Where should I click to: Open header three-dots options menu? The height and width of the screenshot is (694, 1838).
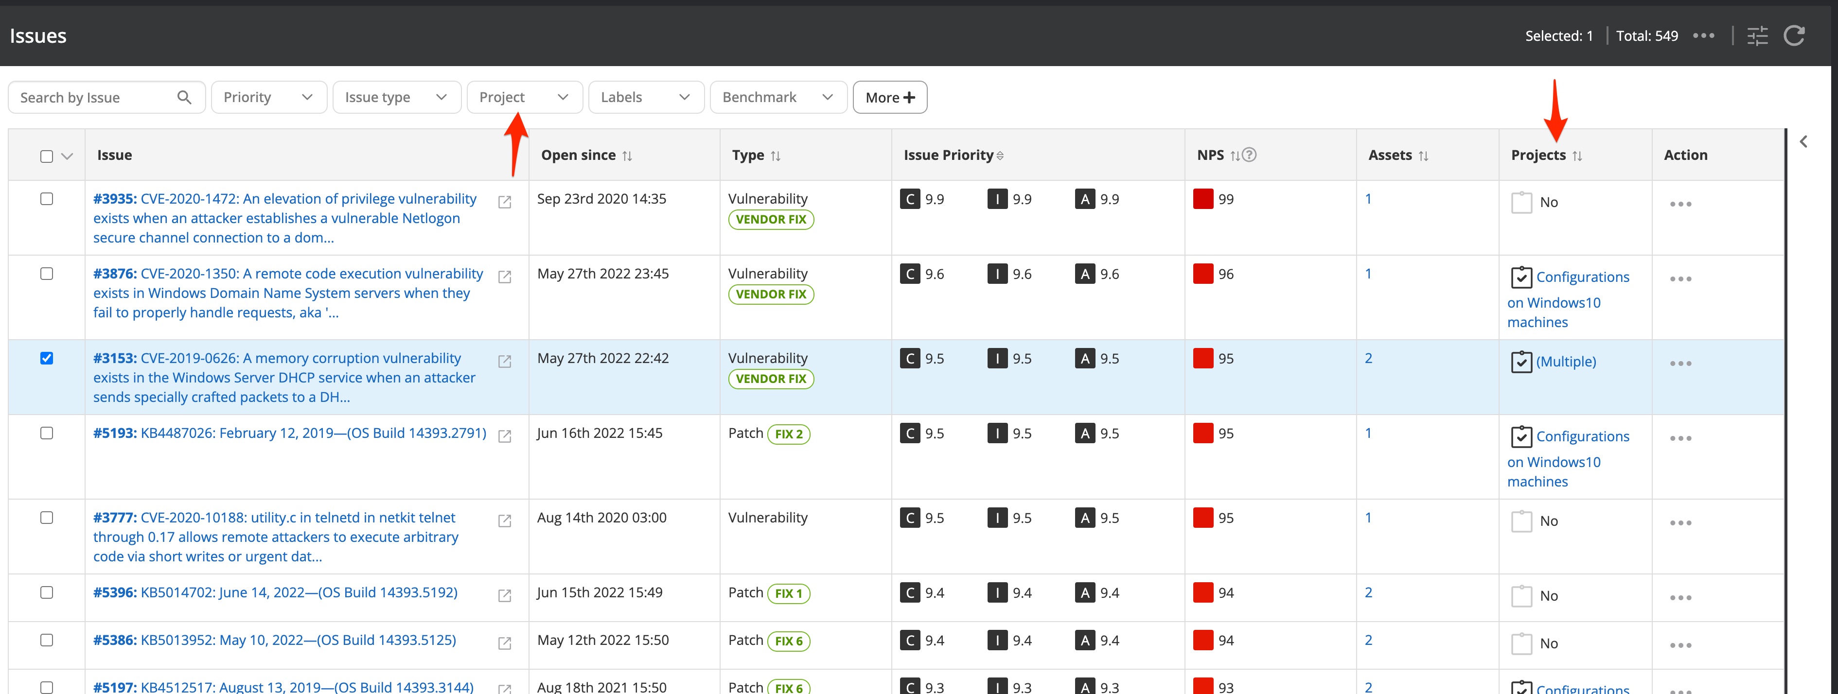pos(1703,35)
